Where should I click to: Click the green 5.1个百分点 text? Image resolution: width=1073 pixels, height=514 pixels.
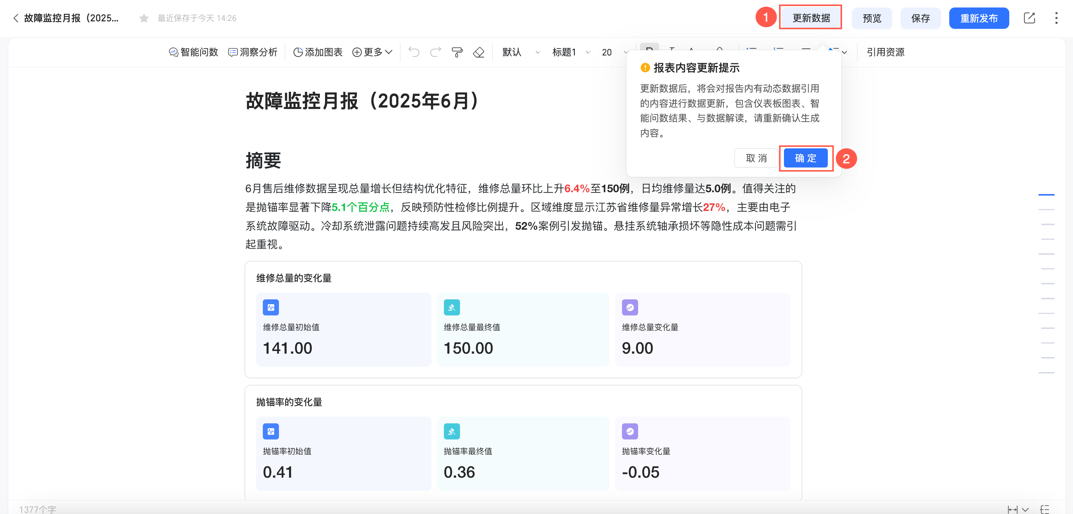[361, 207]
